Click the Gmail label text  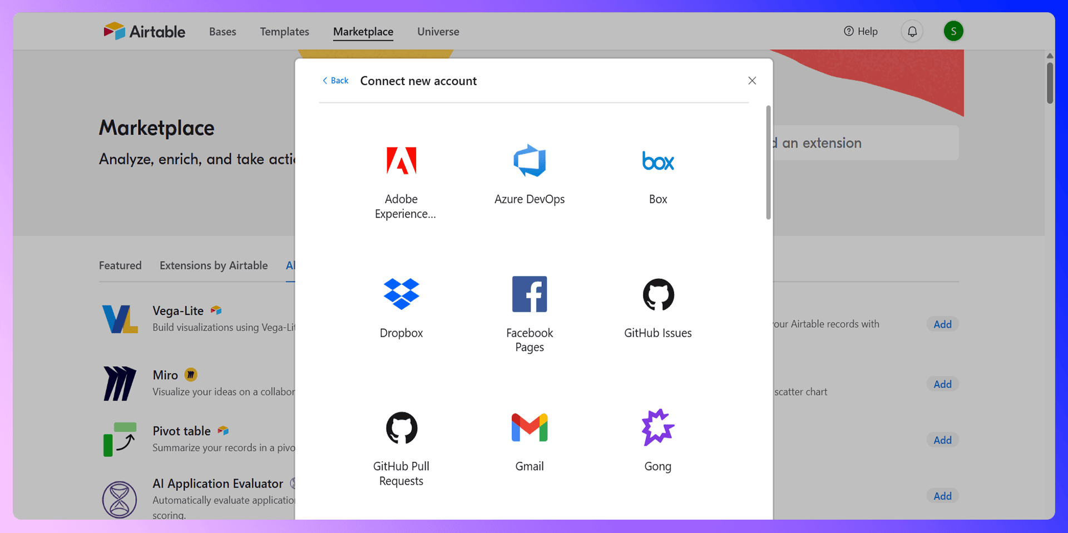(x=530, y=466)
